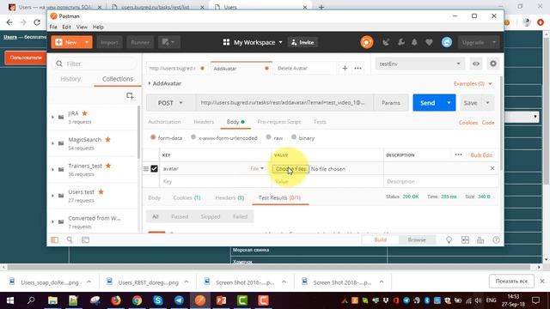Remove the avatar row with X
Screen dimensions: 550x309
tap(492, 168)
